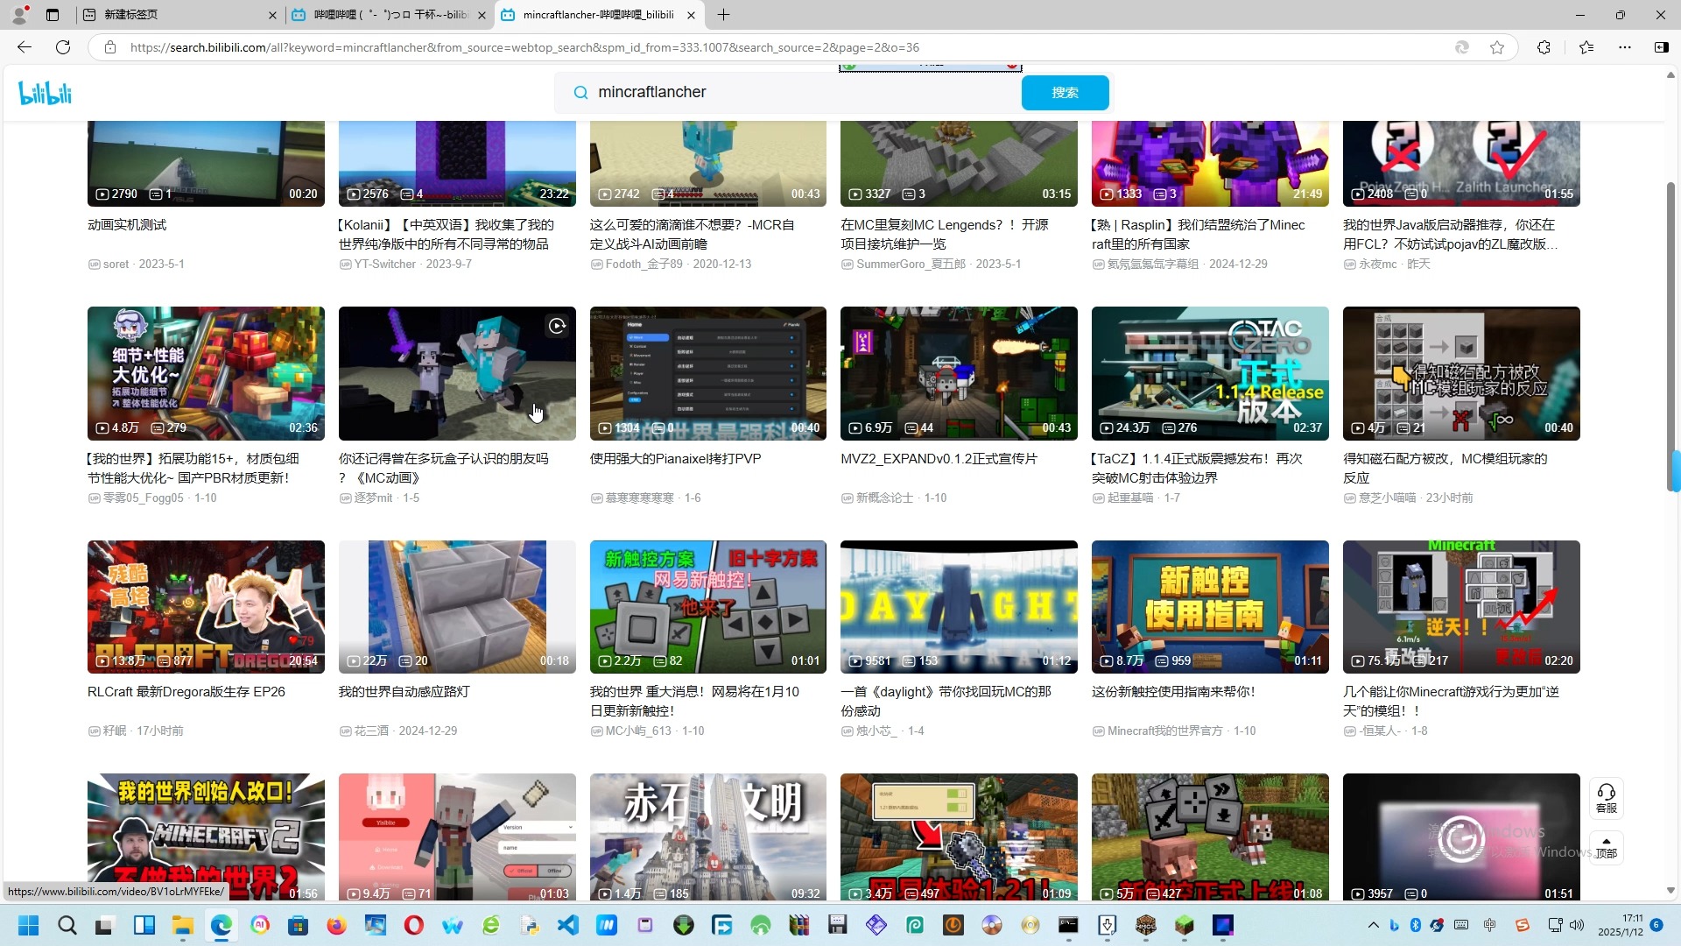Open the browser profile avatar icon
Screen dimensions: 1681x946
pos(19,15)
